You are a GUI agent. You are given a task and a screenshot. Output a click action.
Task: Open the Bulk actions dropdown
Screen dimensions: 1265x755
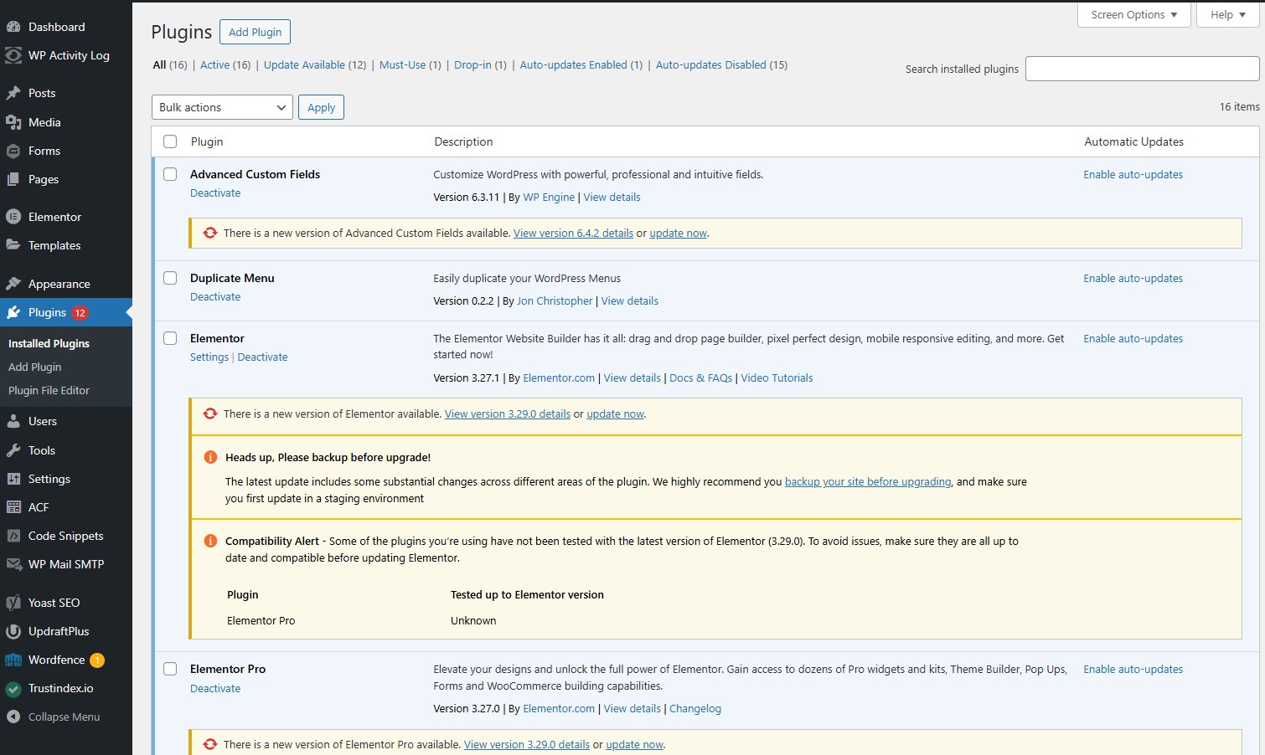[222, 107]
